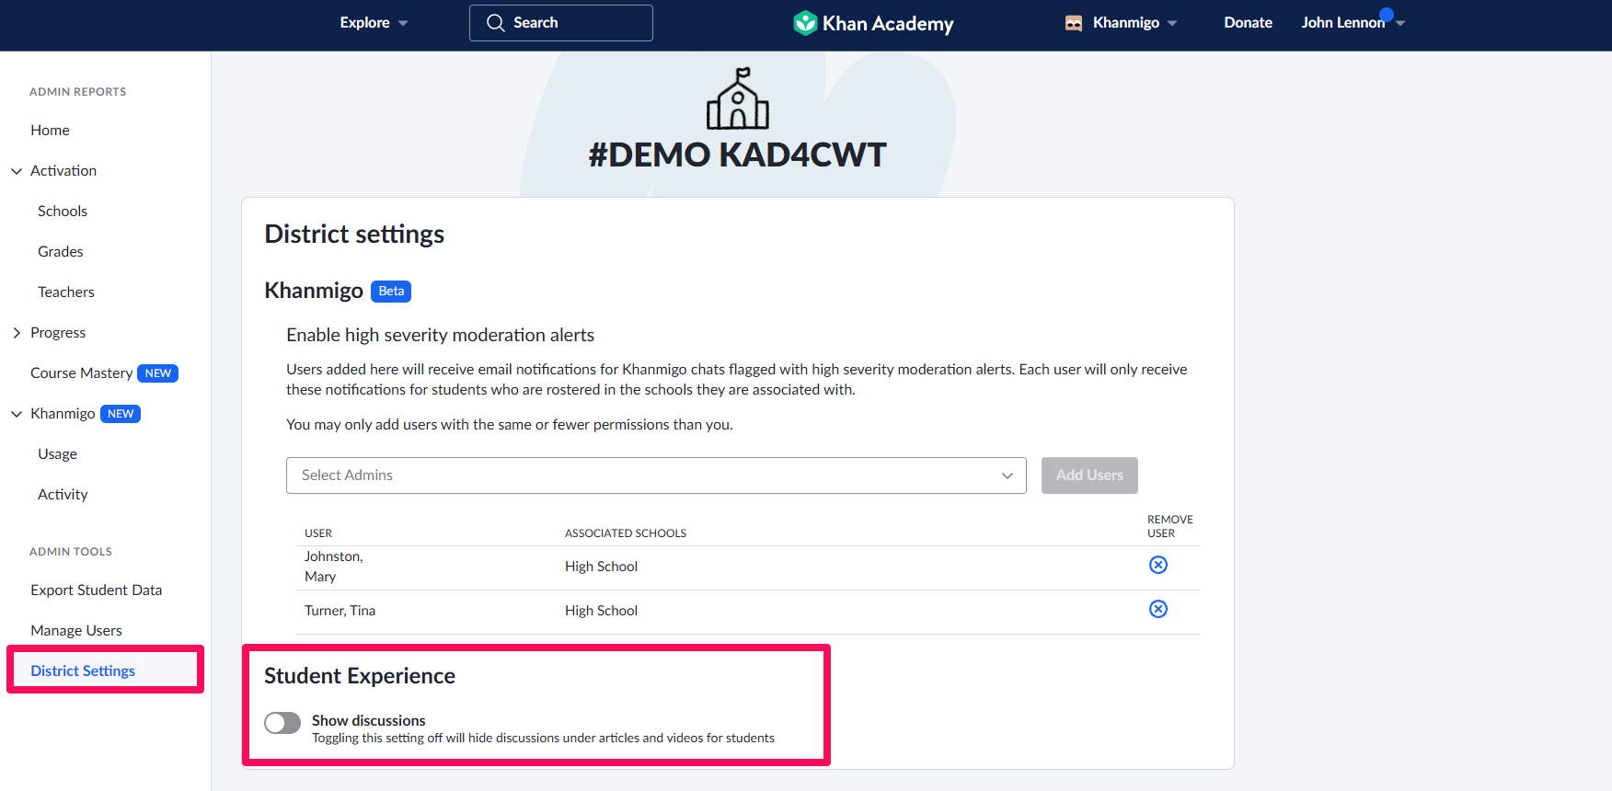Screen dimensions: 1612x791
Task: Click the ASSOCIATED SCHOOLS column header
Action: coord(626,533)
